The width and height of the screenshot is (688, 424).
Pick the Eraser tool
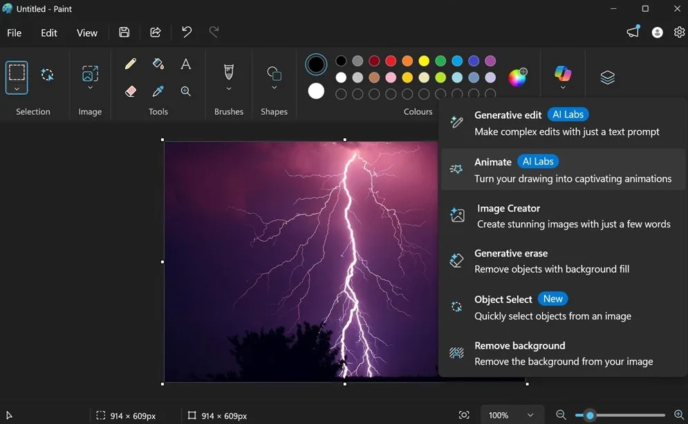point(130,91)
